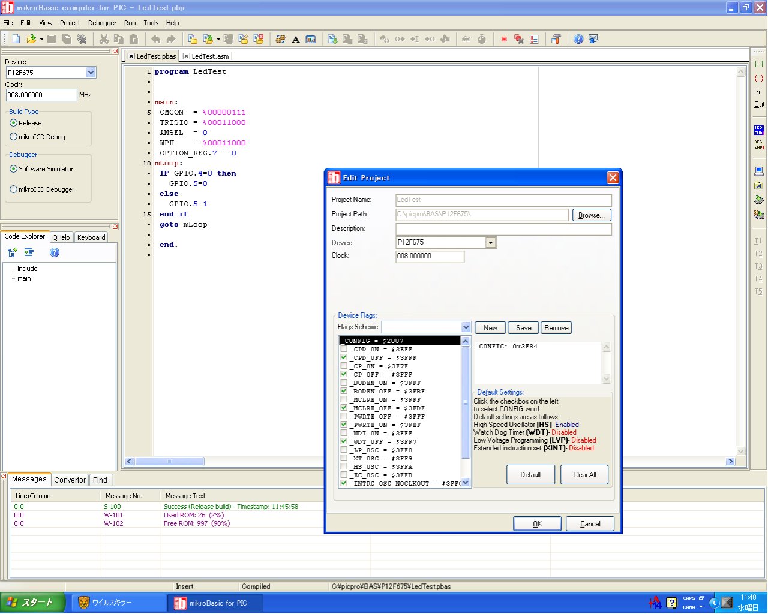Open the Device combo box in left panel
The image size is (768, 614).
91,73
